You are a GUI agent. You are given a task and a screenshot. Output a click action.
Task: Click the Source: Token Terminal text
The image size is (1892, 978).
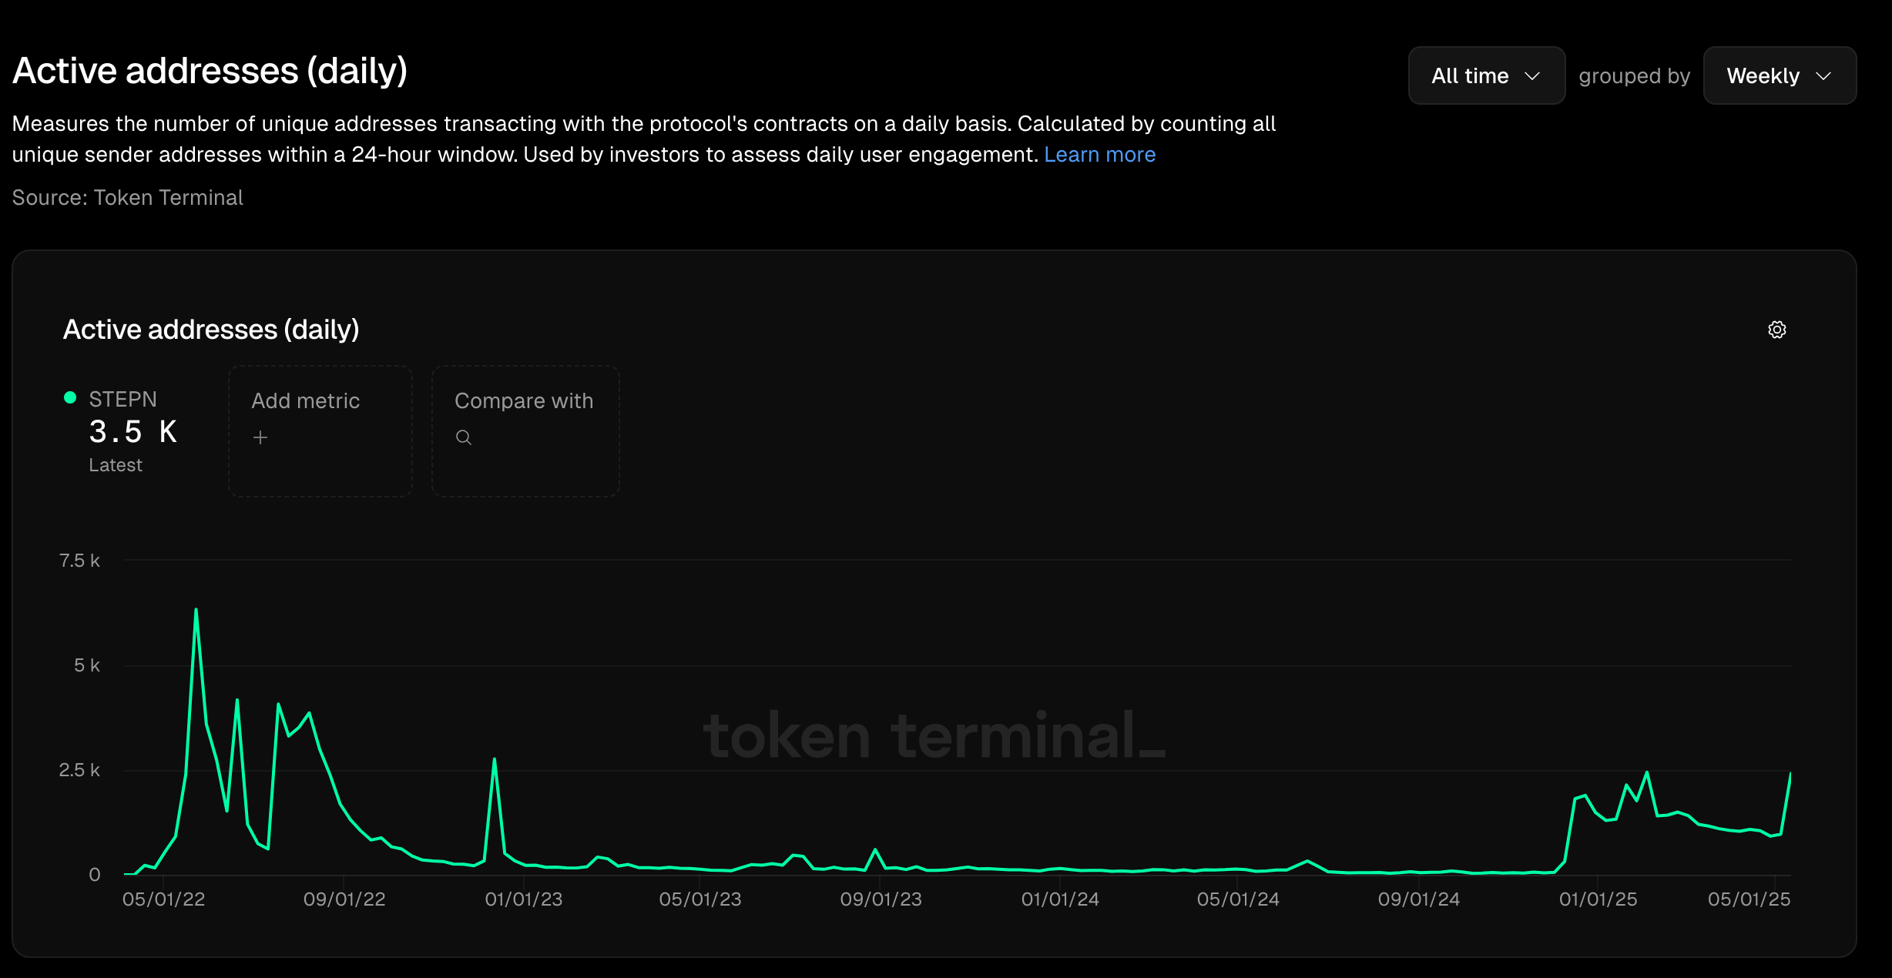coord(127,198)
